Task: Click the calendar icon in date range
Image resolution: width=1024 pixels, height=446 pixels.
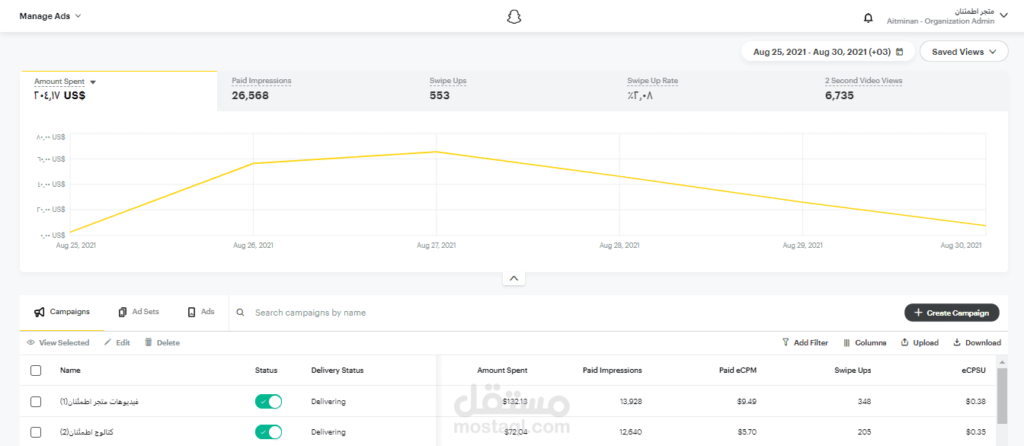Action: tap(900, 52)
